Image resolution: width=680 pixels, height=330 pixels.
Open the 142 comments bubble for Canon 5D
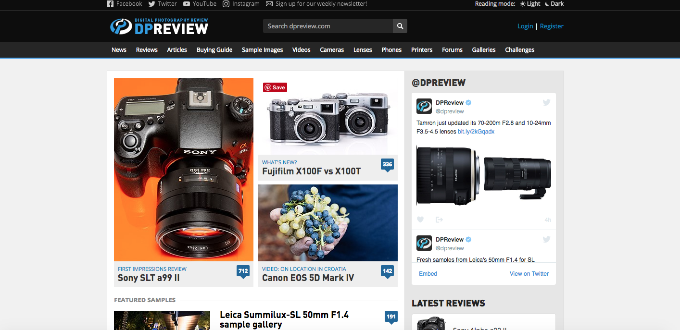pos(387,272)
